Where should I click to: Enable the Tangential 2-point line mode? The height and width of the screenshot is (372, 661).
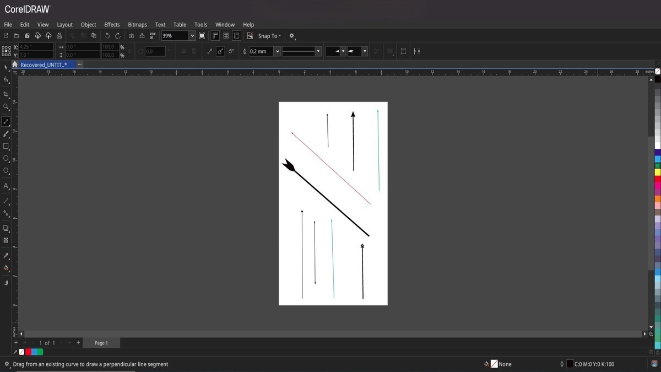click(x=231, y=51)
